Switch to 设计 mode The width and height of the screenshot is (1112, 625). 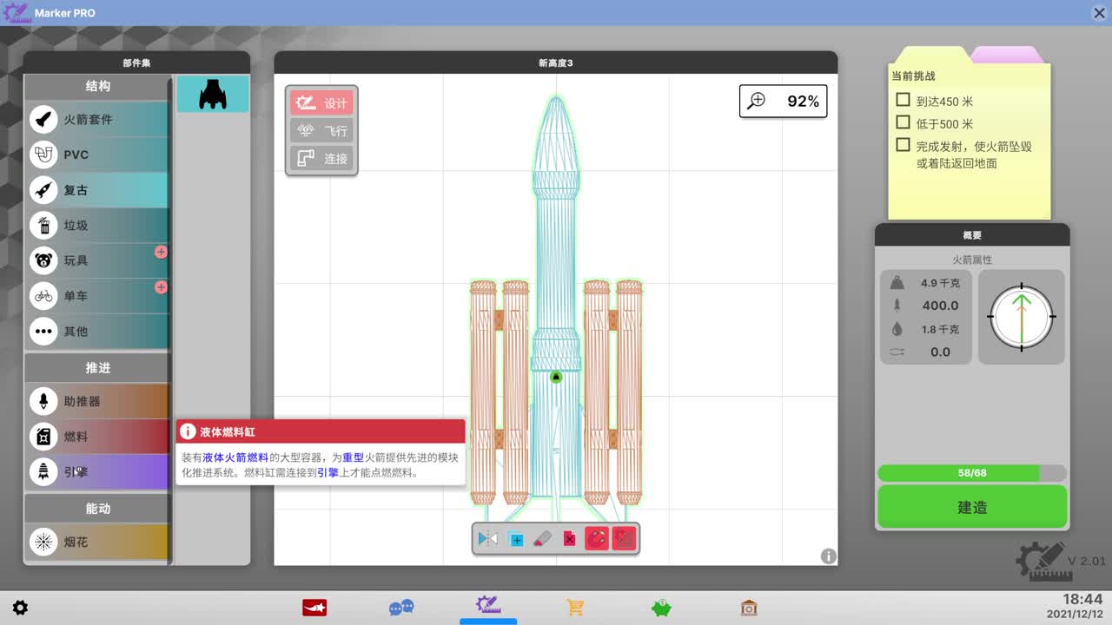(321, 103)
